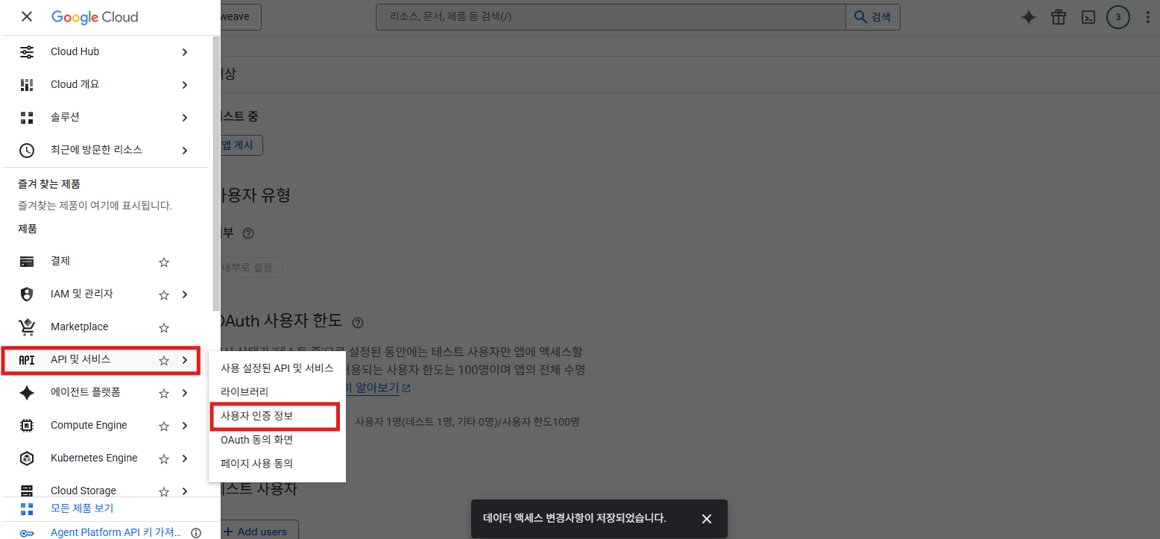Open notifications badge showing 3
Image resolution: width=1160 pixels, height=539 pixels.
pyautogui.click(x=1118, y=17)
